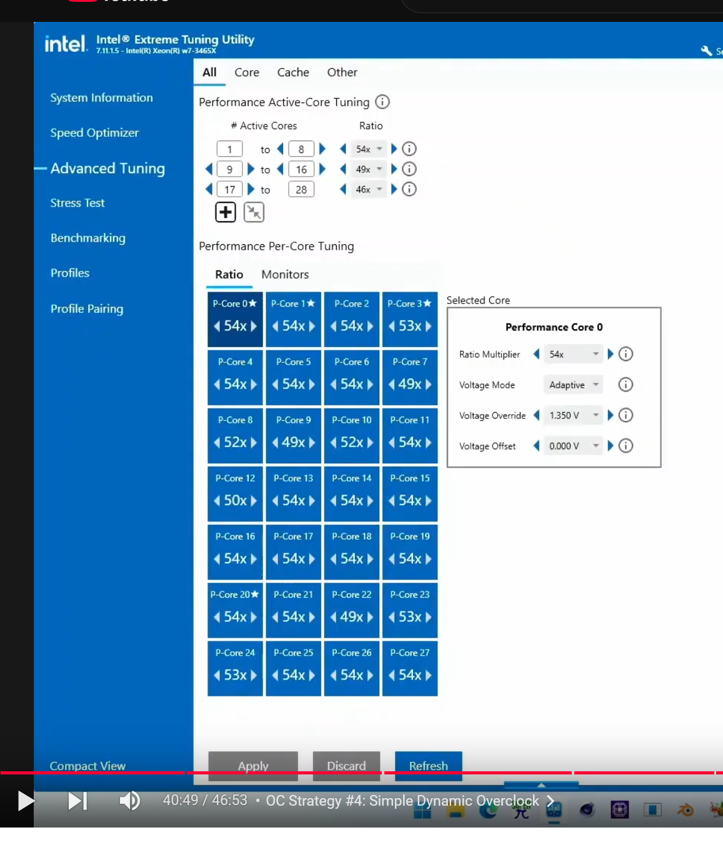Increase the Voltage Offset value

tap(611, 446)
